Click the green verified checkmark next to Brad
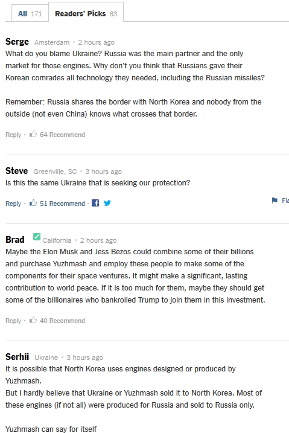289x433 pixels. pos(37,237)
